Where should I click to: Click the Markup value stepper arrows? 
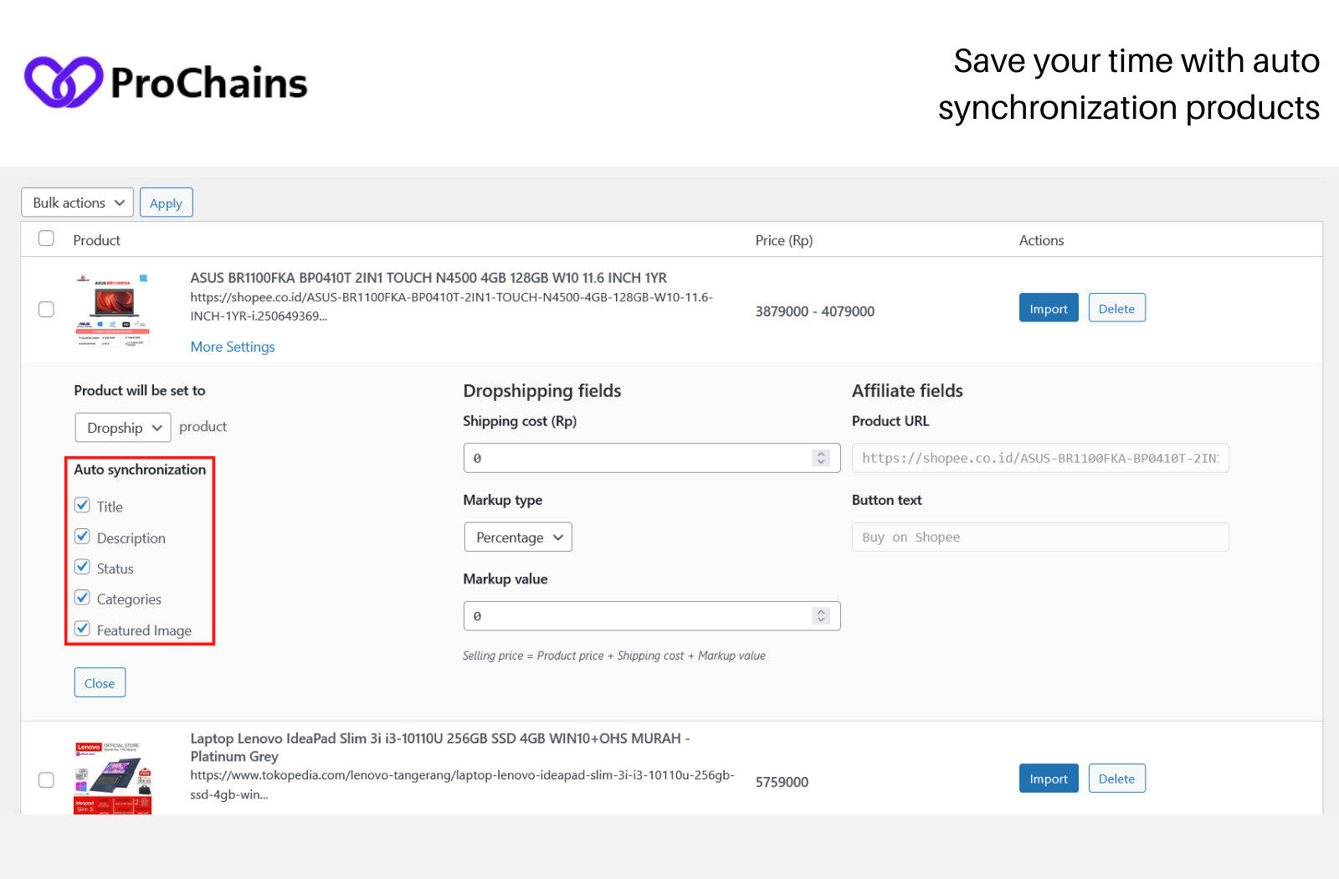click(821, 616)
